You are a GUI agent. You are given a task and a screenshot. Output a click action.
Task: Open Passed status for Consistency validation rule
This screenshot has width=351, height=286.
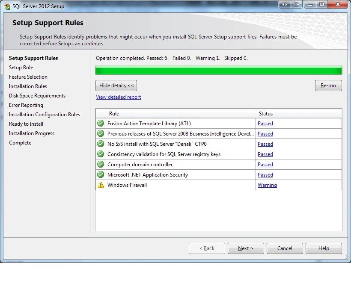pos(265,154)
